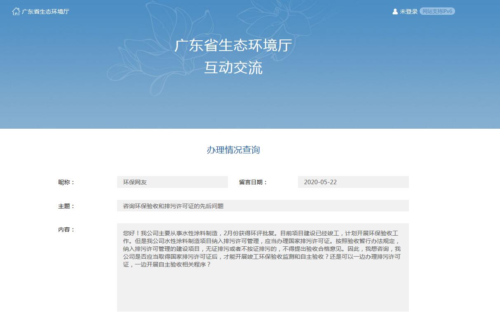Click the blue banner area below 互动交流
Viewport: 500px width, 315px height.
[233, 103]
